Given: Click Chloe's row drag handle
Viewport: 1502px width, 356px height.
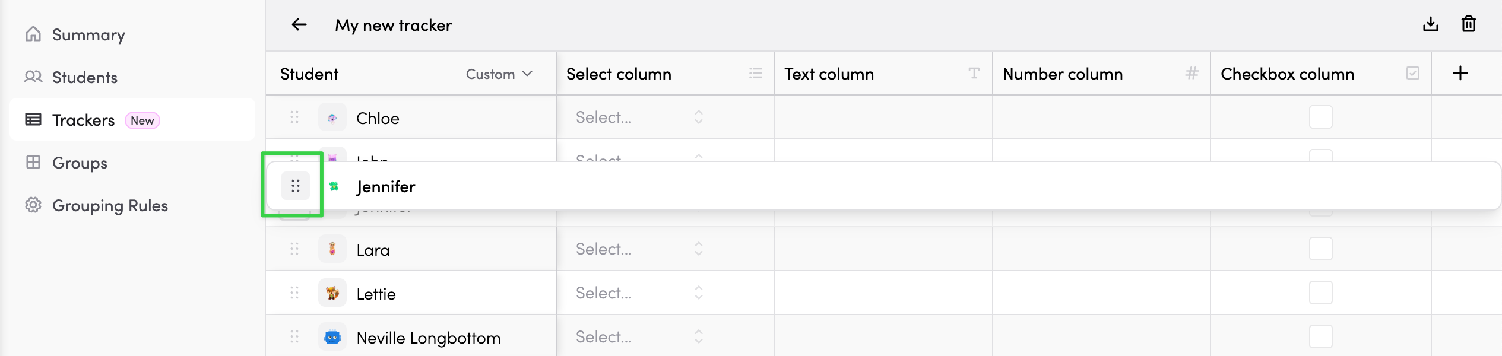Looking at the screenshot, I should pyautogui.click(x=294, y=117).
